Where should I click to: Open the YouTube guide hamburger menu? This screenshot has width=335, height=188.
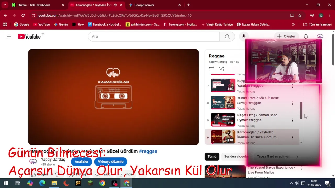coord(9,36)
